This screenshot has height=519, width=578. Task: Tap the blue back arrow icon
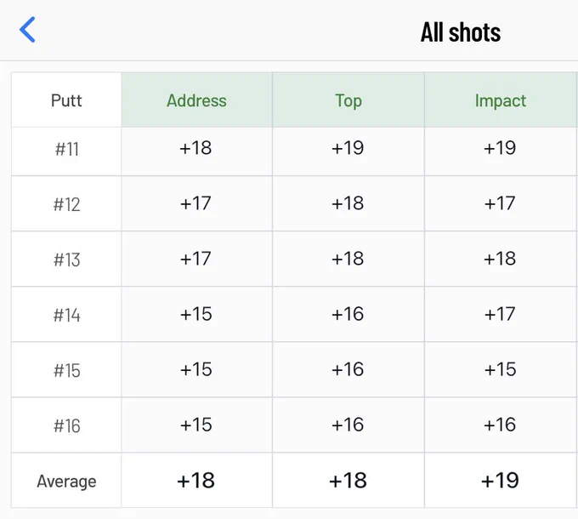[x=27, y=30]
